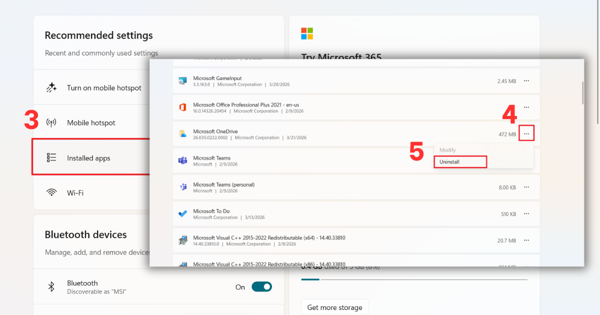
Task: Click the 510 KB size value
Action: (508, 214)
